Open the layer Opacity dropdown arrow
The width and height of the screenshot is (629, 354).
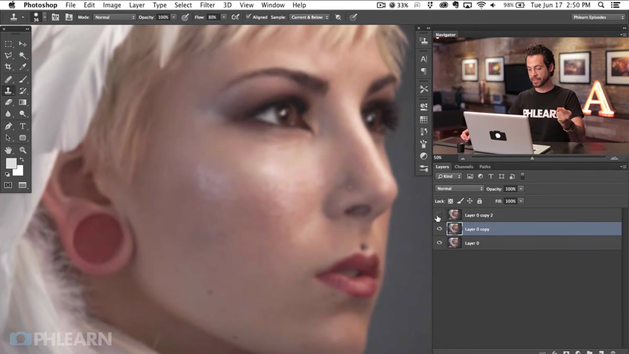pos(521,189)
